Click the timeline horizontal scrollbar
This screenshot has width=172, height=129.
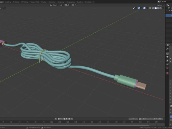pyautogui.click(x=75, y=125)
